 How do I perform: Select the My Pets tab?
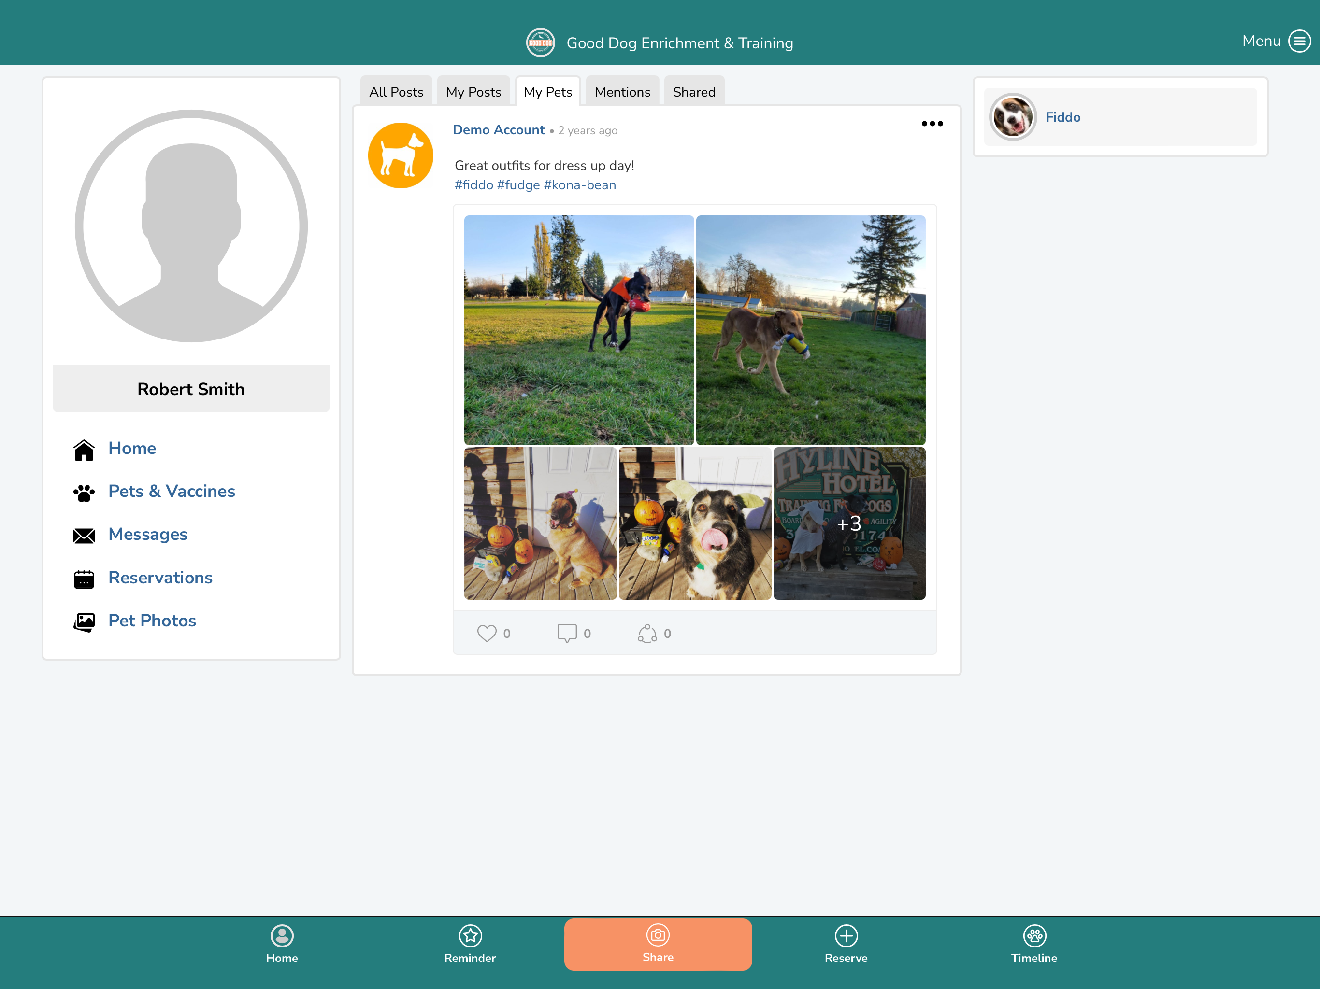[548, 91]
